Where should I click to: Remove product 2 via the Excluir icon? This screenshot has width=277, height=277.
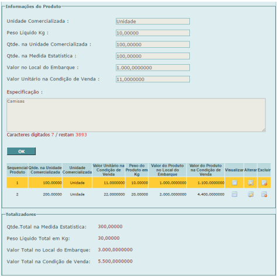pyautogui.click(x=264, y=194)
